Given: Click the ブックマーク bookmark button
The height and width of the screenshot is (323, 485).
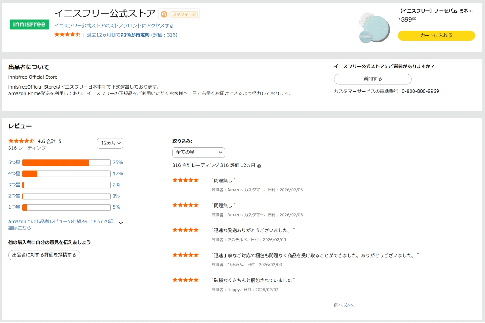Looking at the screenshot, I should click(x=184, y=14).
